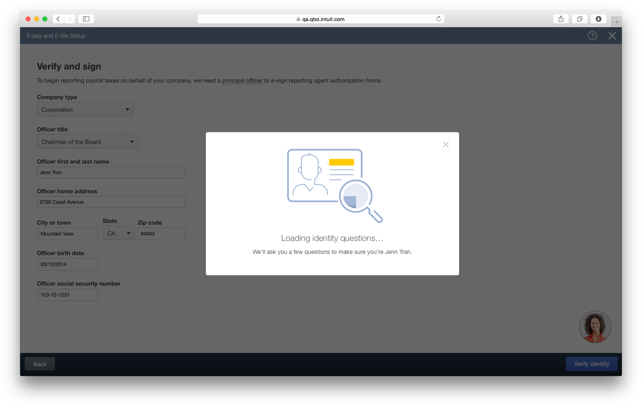Open the principal officer link
The image size is (642, 407).
coord(242,80)
